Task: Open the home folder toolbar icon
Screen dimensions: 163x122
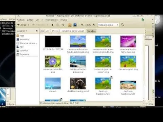Action: [x=70, y=25]
